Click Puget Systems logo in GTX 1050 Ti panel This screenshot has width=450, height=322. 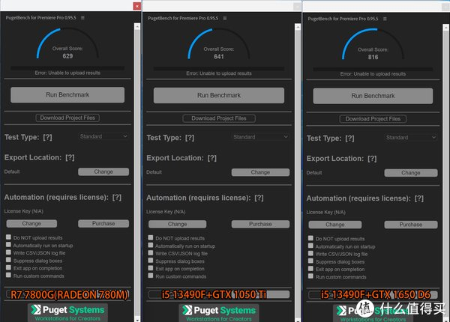(x=219, y=313)
